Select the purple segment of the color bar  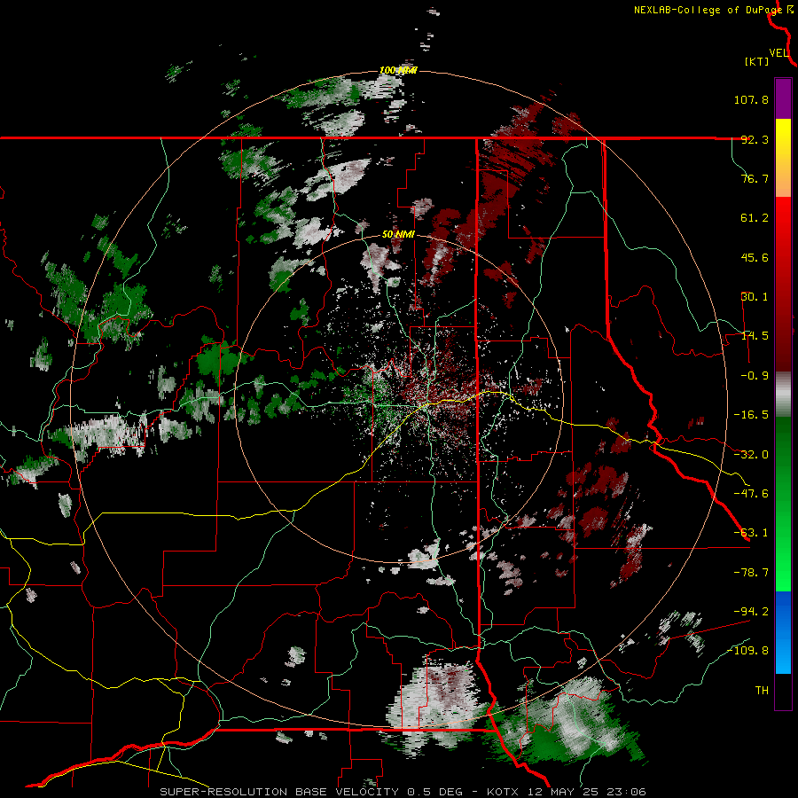(783, 98)
